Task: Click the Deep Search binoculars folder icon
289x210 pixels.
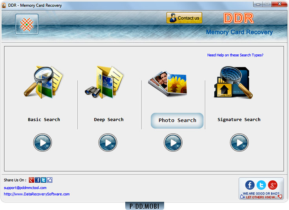Action: (x=104, y=82)
